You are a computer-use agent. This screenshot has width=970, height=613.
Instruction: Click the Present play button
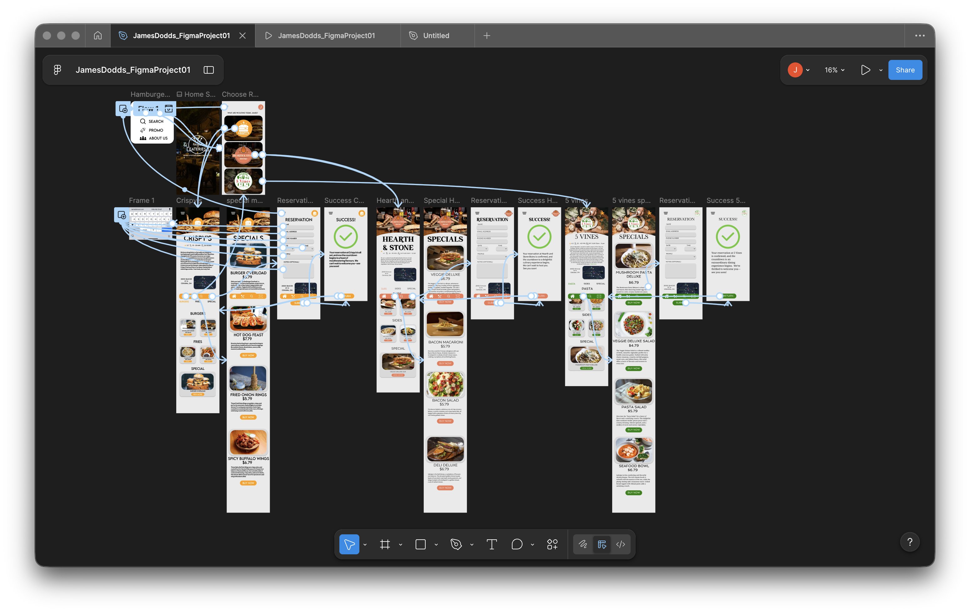click(866, 70)
